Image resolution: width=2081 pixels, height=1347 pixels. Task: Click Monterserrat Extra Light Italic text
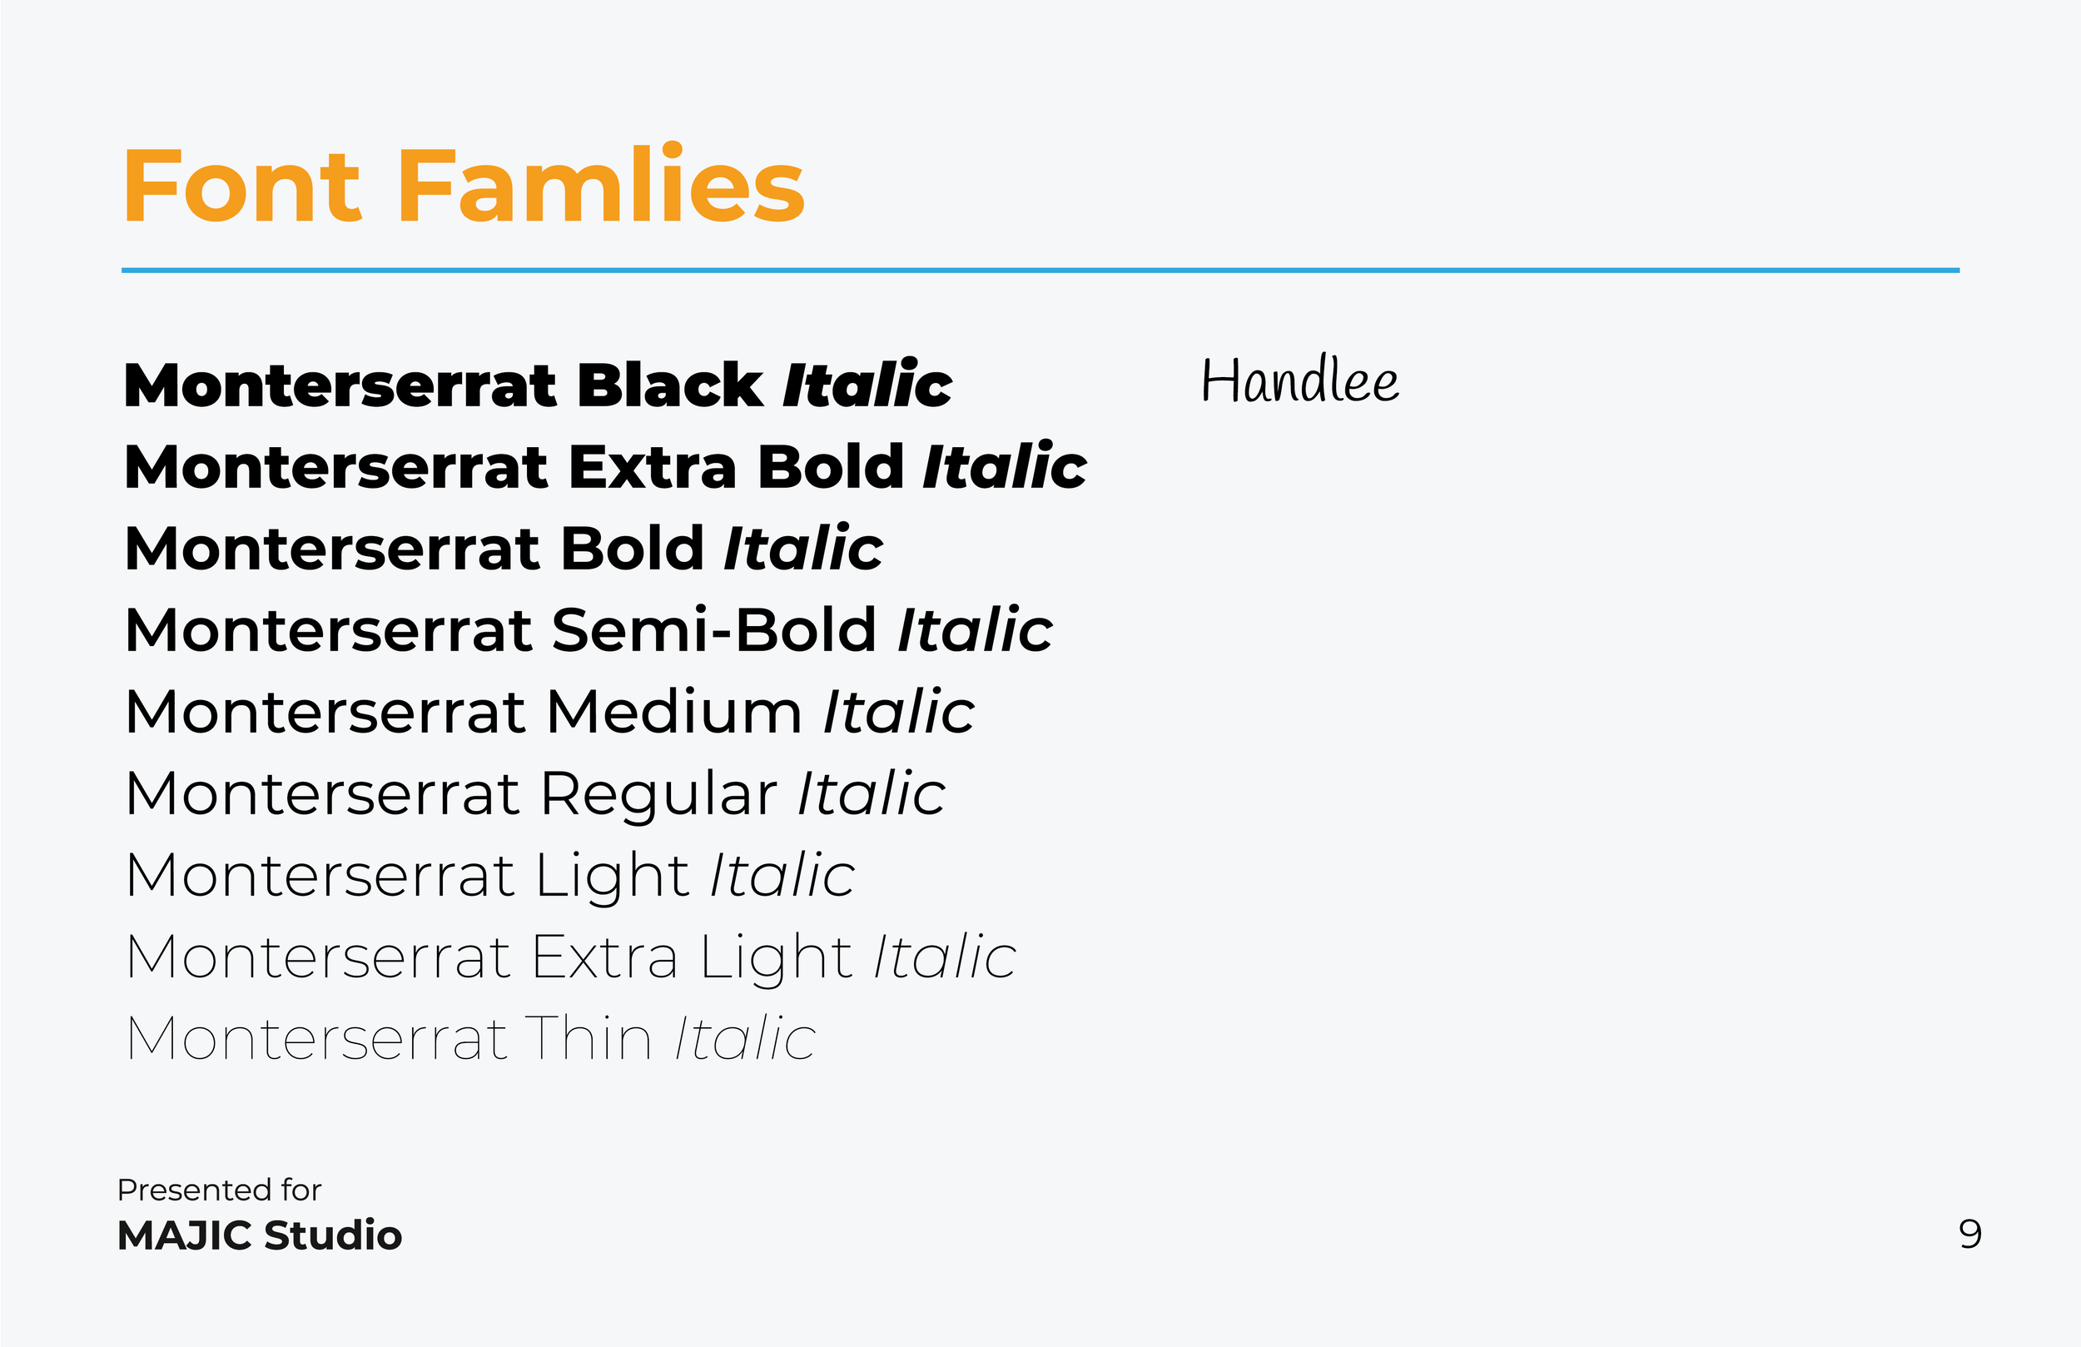pos(571,957)
